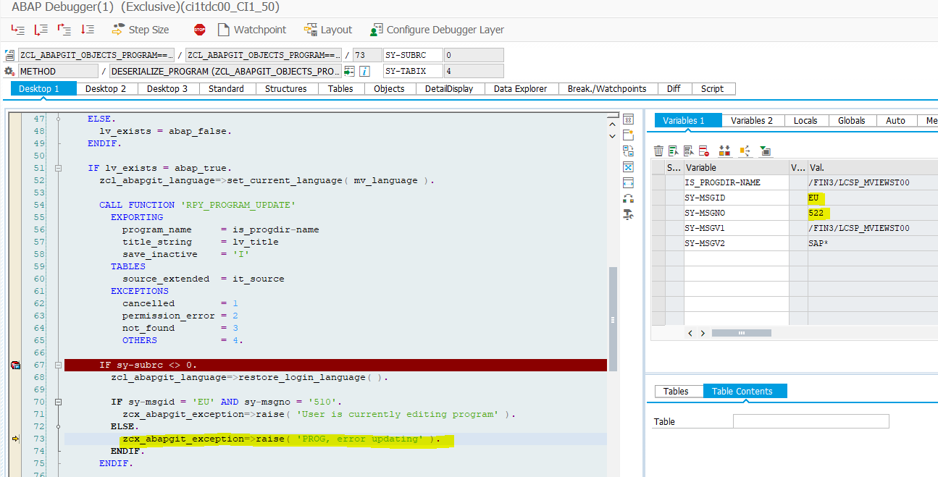Click the Step Into icon
Viewport: 938px width, 477px height.
click(18, 30)
